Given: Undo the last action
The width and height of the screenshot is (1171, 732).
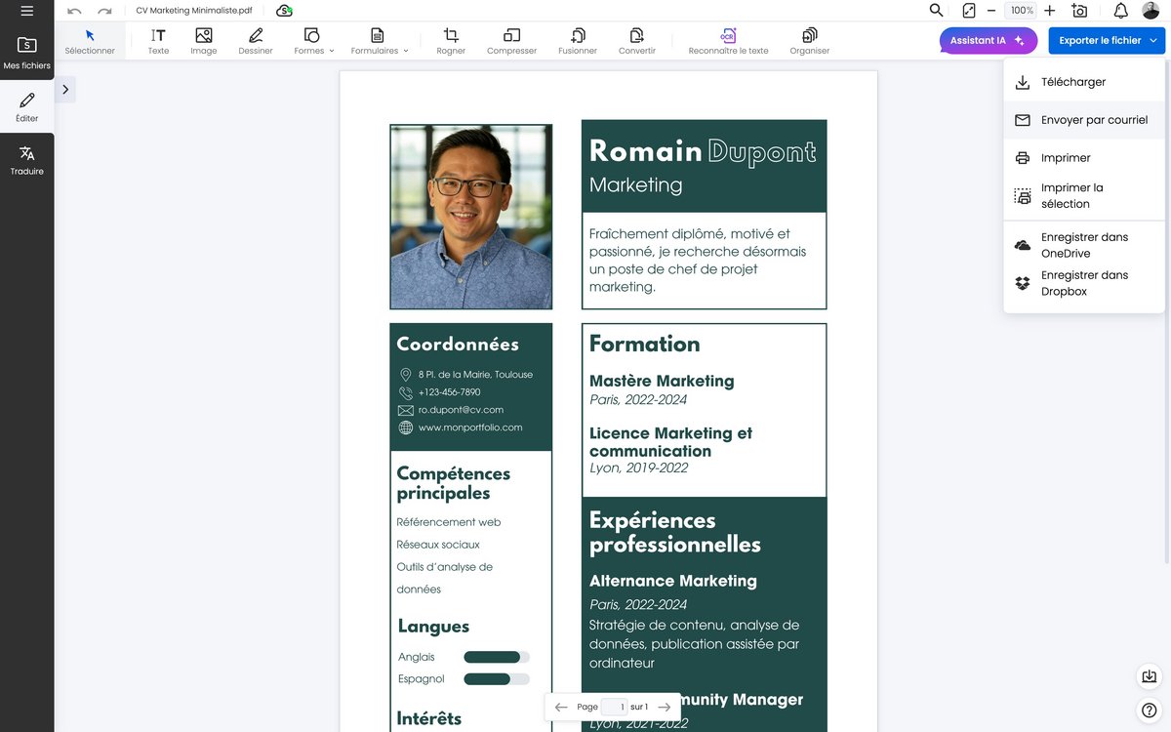Looking at the screenshot, I should [x=74, y=11].
